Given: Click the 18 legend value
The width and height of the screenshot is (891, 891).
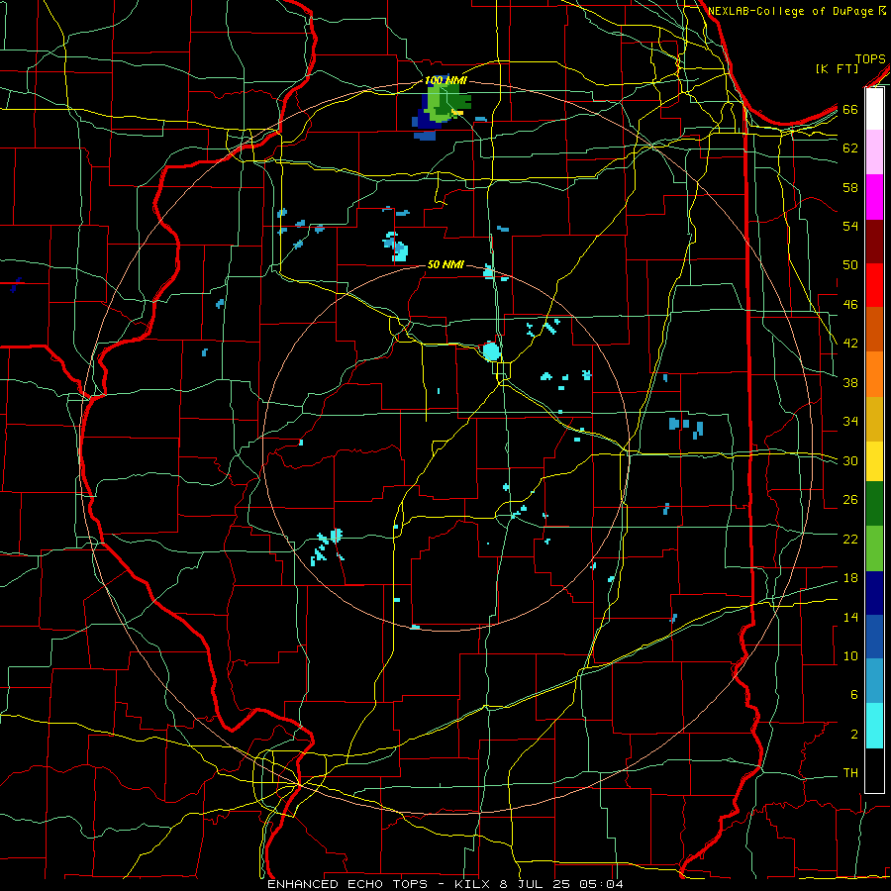Looking at the screenshot, I should [x=850, y=578].
